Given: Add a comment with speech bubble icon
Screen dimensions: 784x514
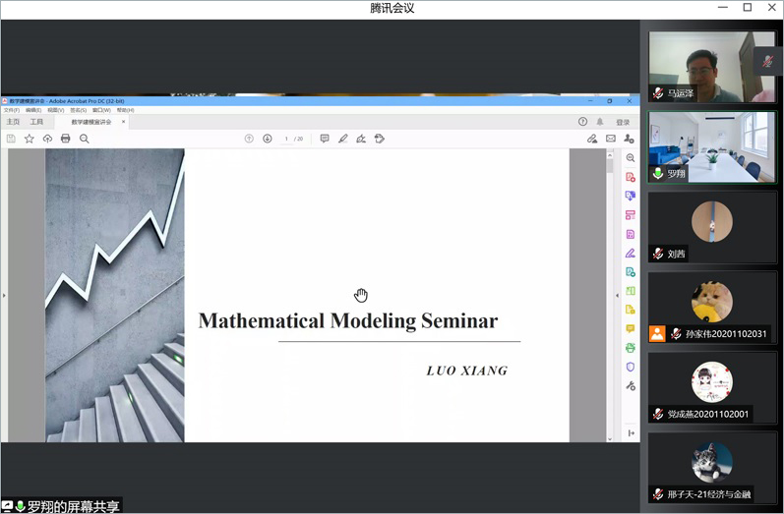Looking at the screenshot, I should 325,139.
